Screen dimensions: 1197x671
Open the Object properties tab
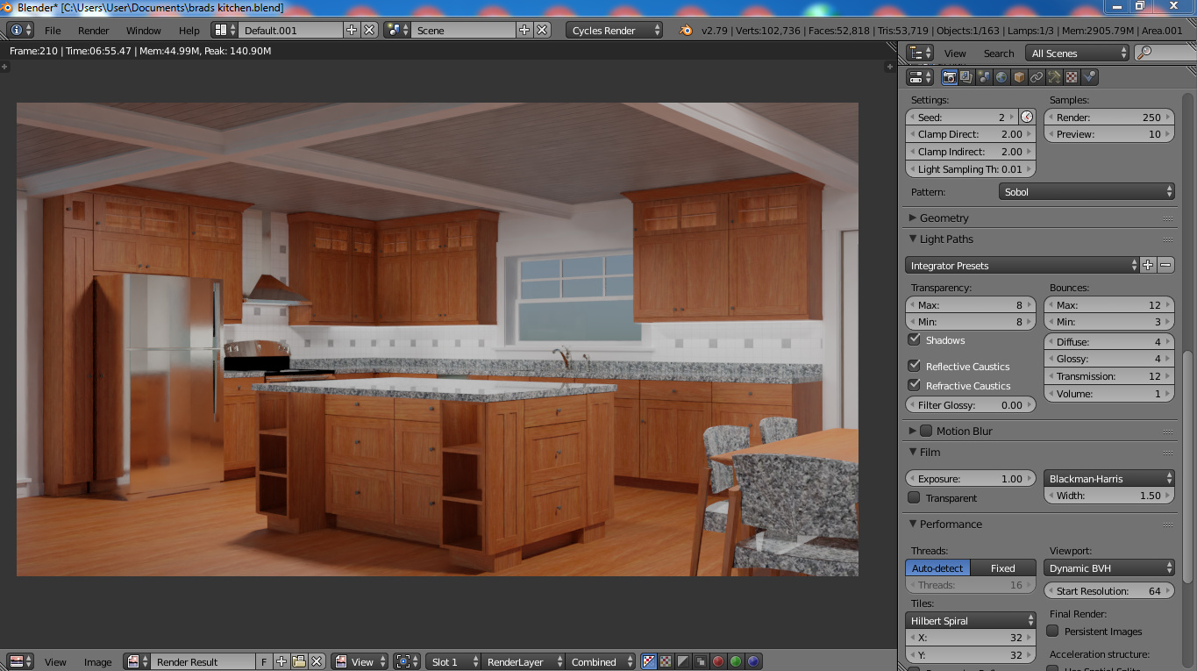pos(1019,77)
